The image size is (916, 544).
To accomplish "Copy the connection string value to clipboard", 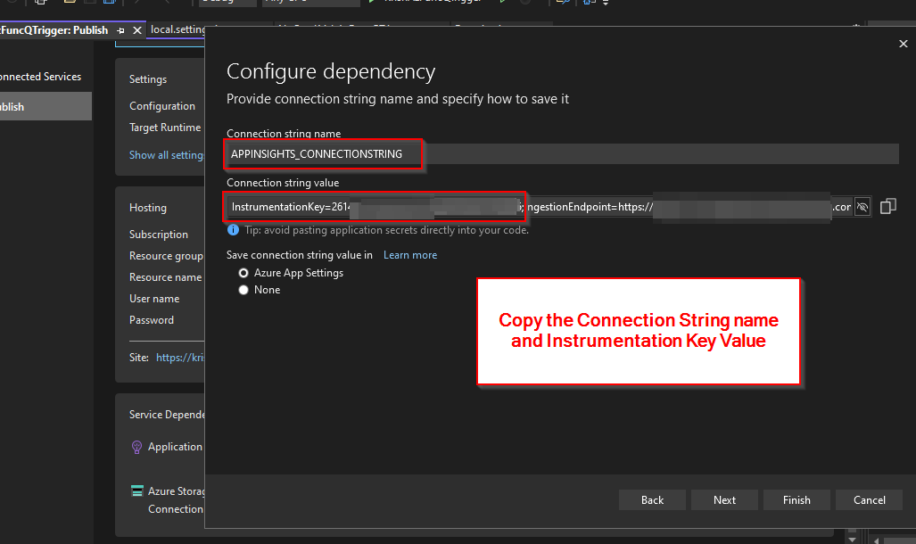I will (888, 206).
